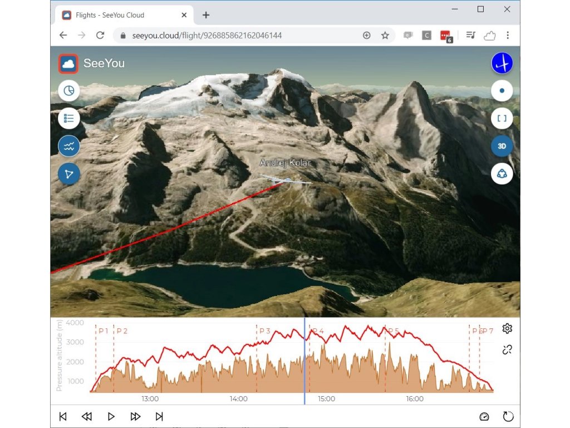Image resolution: width=570 pixels, height=428 pixels.
Task: Toggle the barogram wave graph button
Action: 69,147
